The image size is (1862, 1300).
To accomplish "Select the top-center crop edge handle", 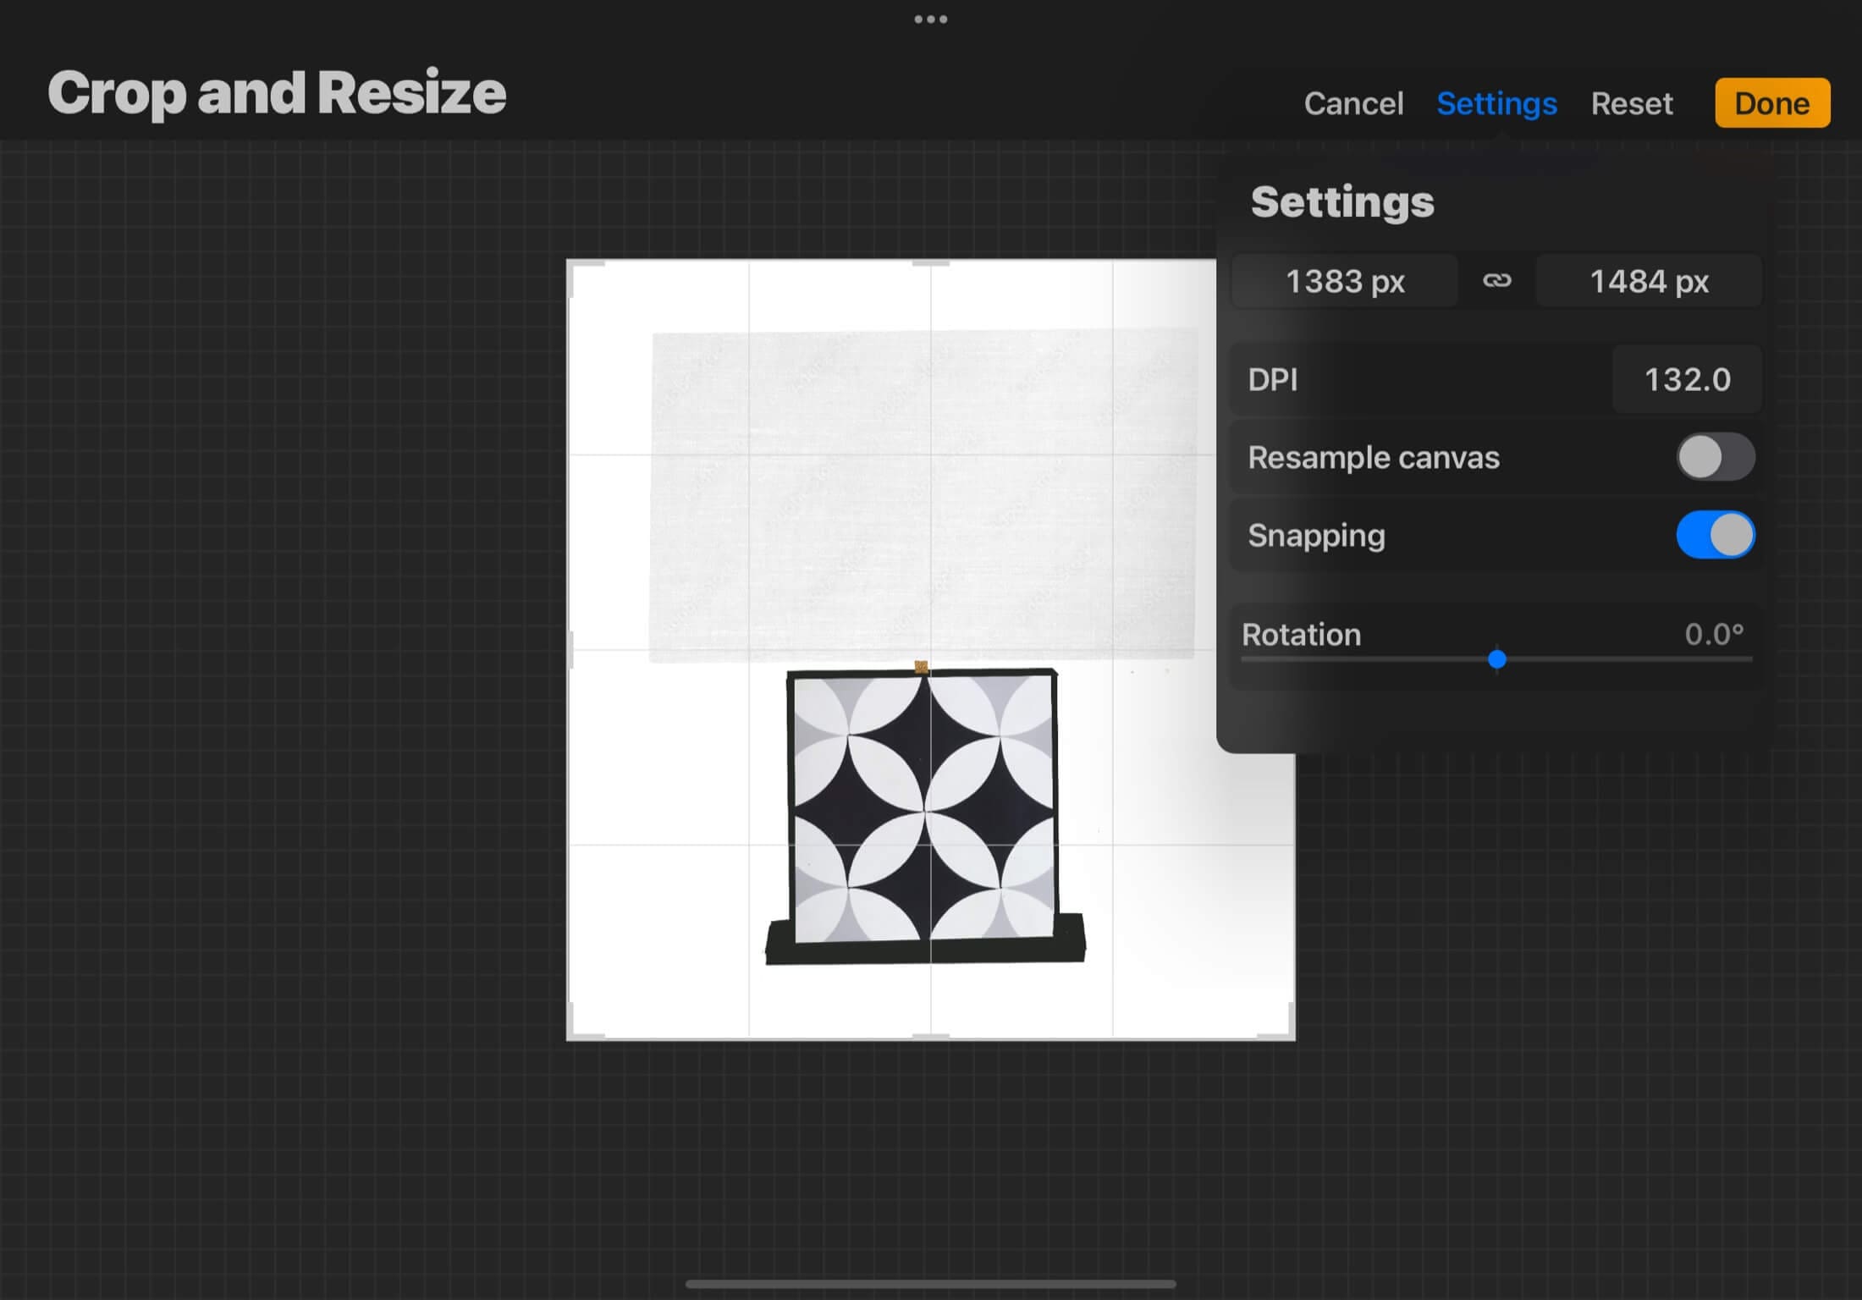I will 930,263.
